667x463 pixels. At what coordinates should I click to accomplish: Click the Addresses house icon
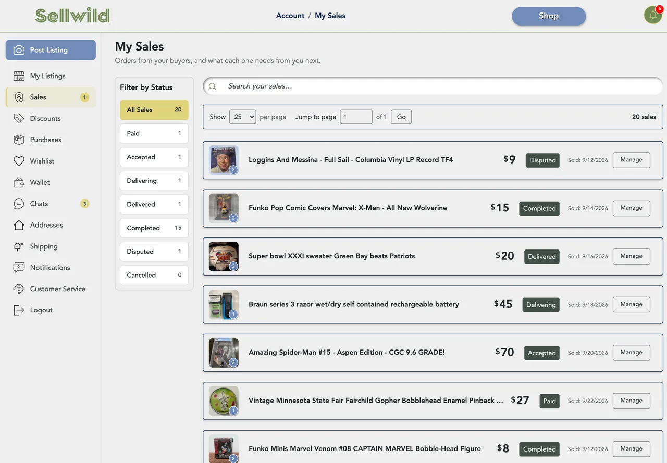19,226
